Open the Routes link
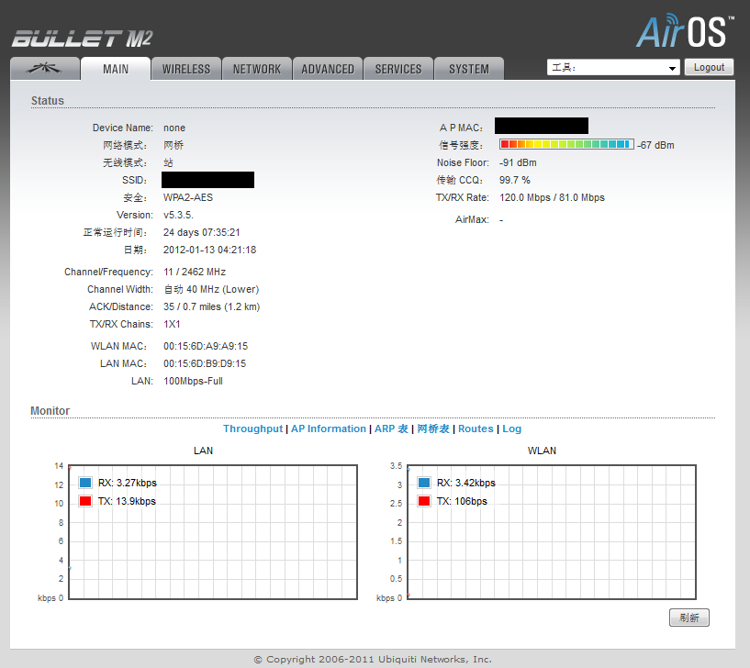 coord(476,429)
